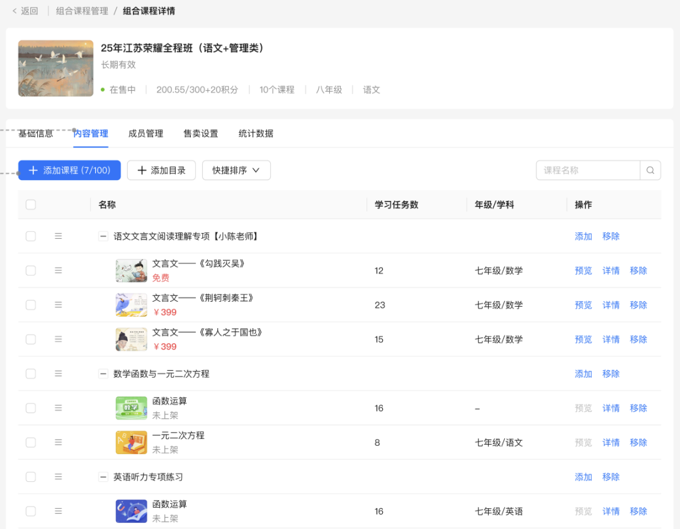Click title 25年江苏荣耀全程班（语文+管理类）
Screen dimensions: 680x529
pos(183,48)
